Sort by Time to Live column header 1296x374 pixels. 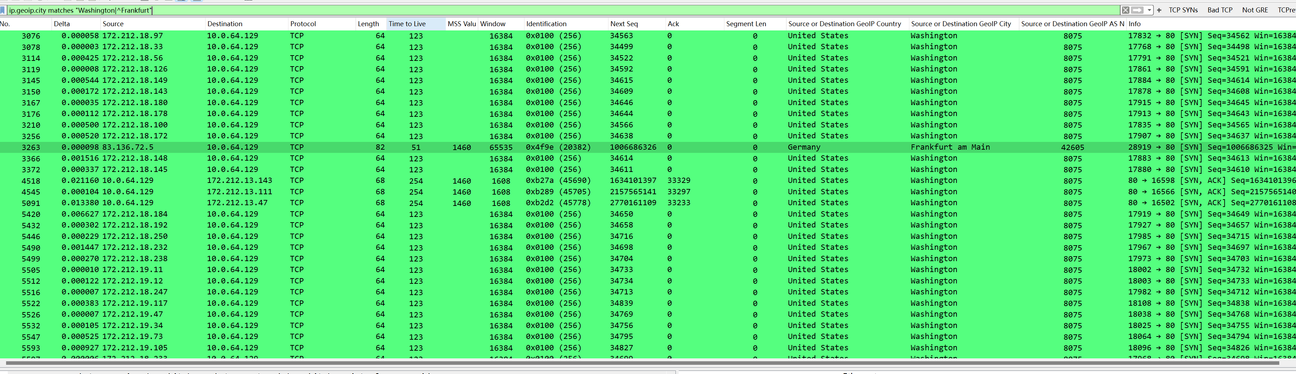(x=416, y=24)
